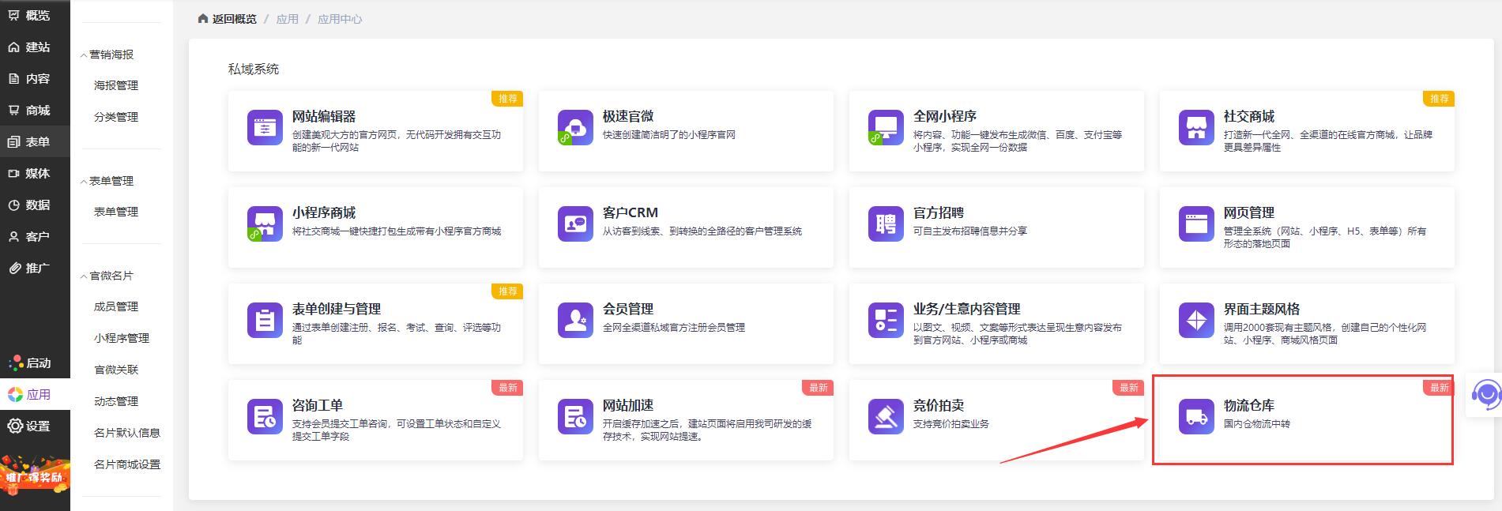Open 媒体 in the main sidebar
The image size is (1502, 511).
(x=35, y=174)
